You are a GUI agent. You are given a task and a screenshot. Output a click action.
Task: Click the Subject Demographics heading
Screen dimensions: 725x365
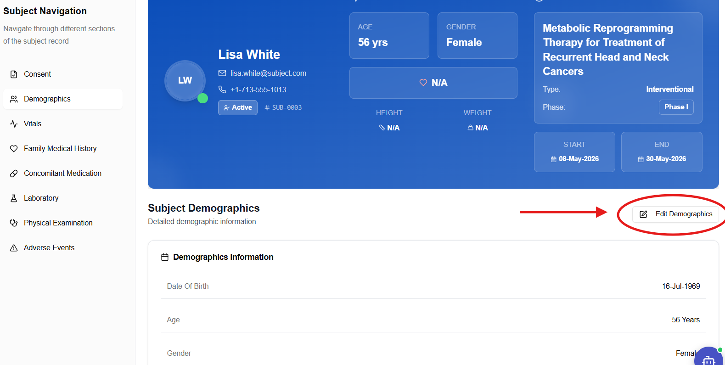pos(204,208)
